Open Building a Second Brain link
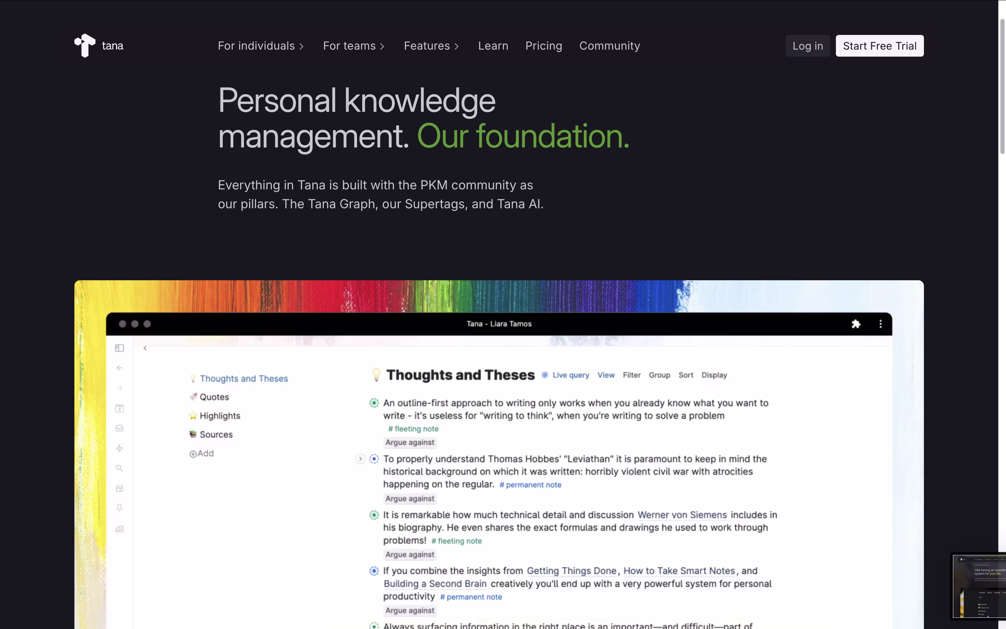This screenshot has height=629, width=1006. pyautogui.click(x=435, y=584)
